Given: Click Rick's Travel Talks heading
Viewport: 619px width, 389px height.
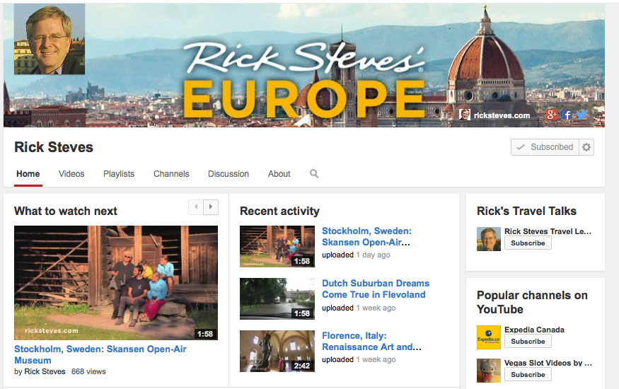Looking at the screenshot, I should coord(526,211).
